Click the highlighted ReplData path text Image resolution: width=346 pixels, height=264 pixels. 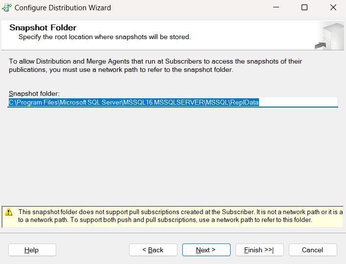click(x=134, y=102)
